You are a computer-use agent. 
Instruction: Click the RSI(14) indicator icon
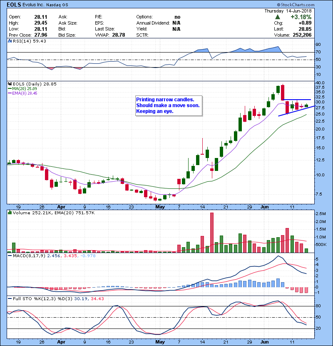10,41
